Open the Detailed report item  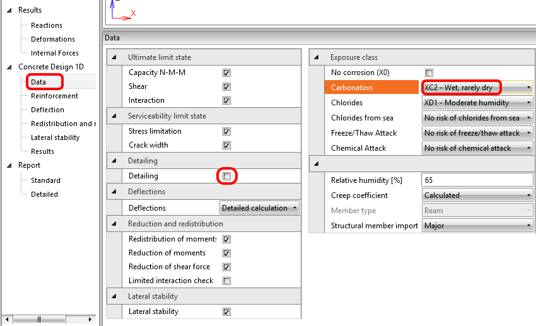44,194
